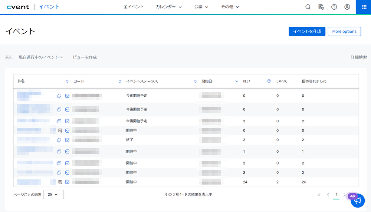The height and width of the screenshot is (212, 371).
Task: Click the イベント product label
Action: coord(49,7)
